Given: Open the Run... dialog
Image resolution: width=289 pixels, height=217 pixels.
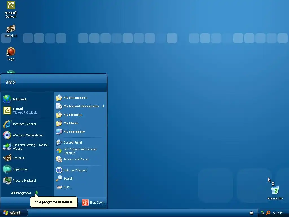Looking at the screenshot, I should 80,187.
